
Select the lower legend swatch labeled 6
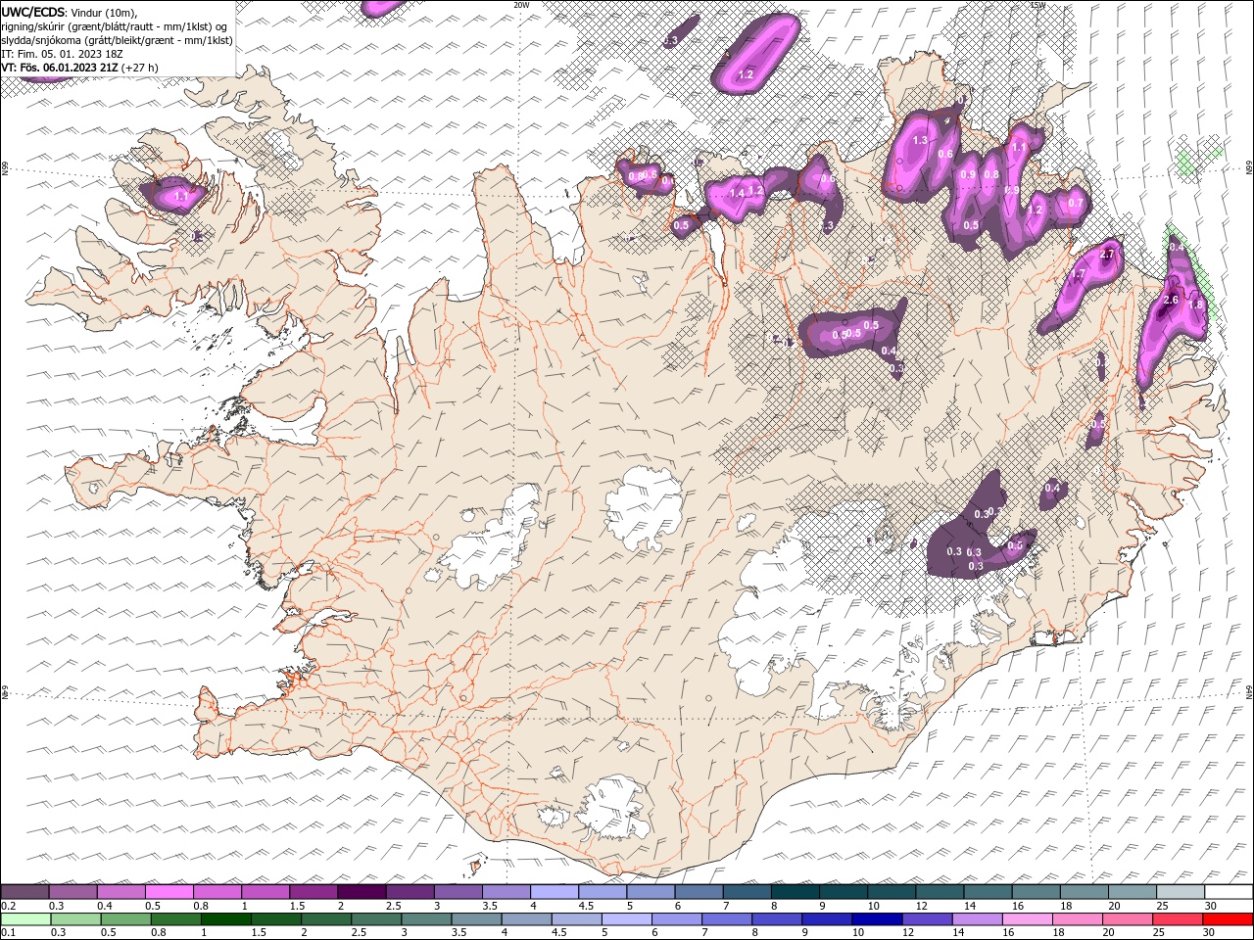tap(676, 919)
